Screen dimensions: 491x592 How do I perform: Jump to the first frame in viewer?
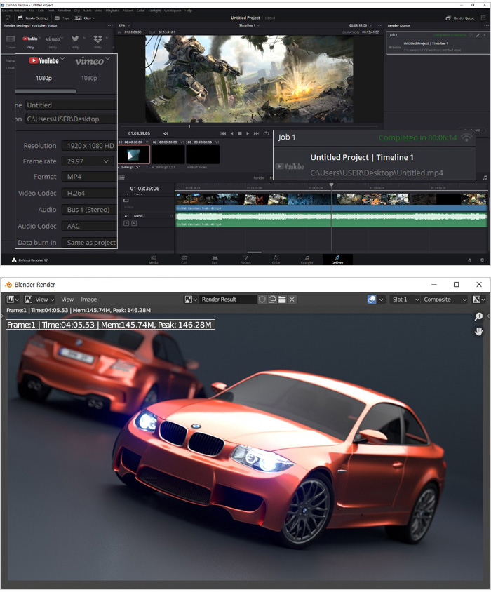click(223, 133)
